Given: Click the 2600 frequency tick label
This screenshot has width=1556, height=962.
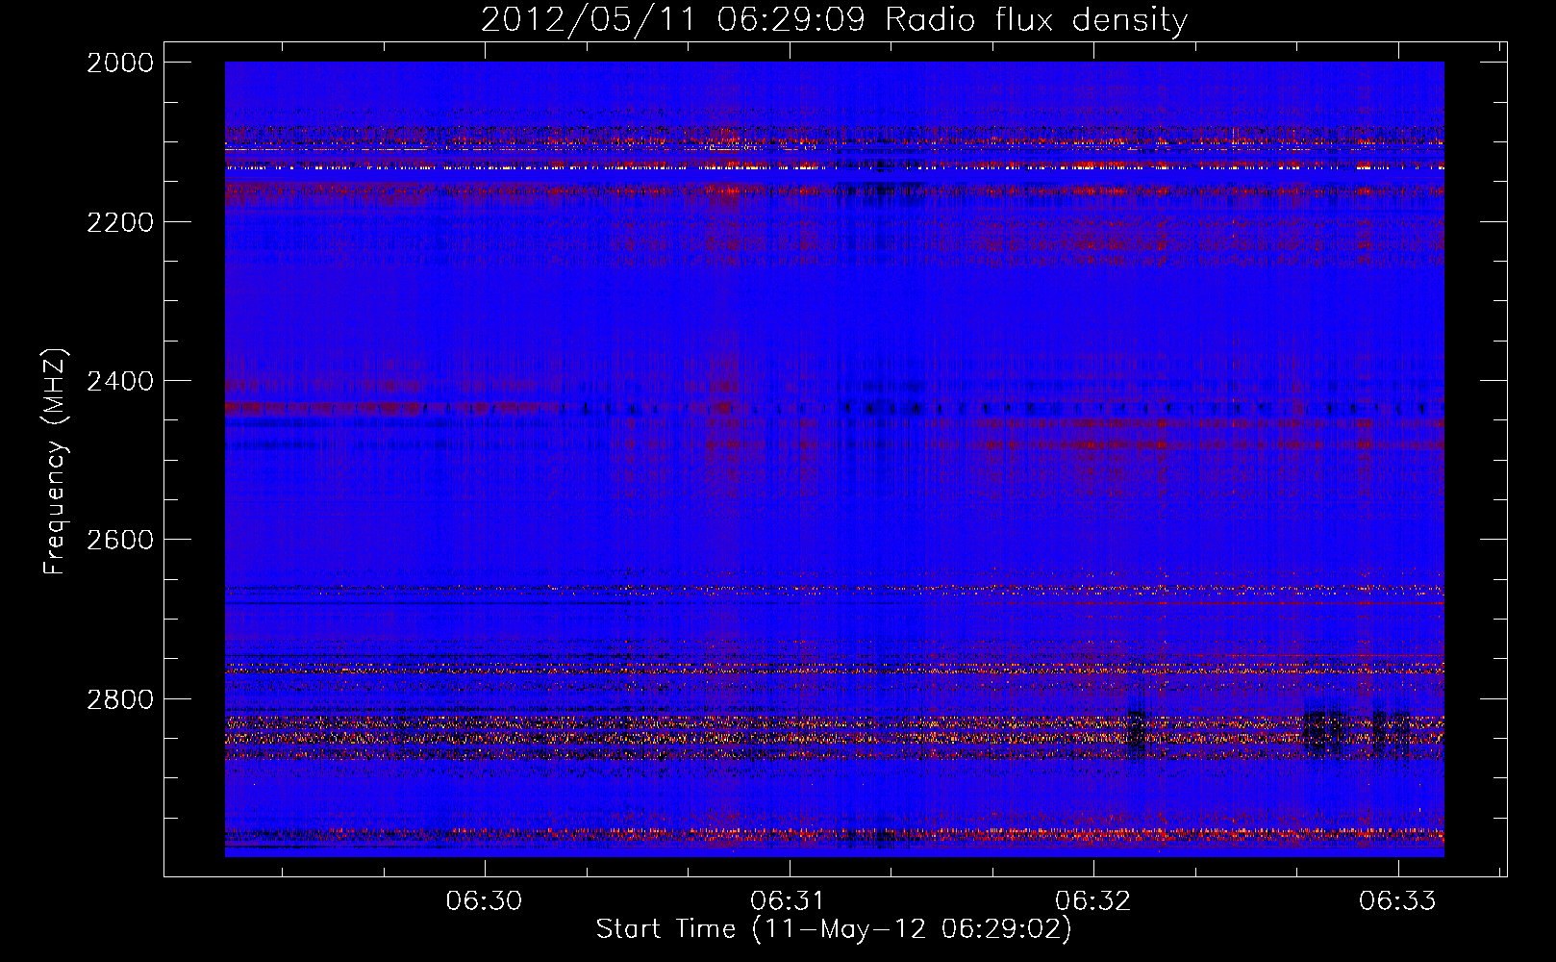Looking at the screenshot, I should [120, 540].
